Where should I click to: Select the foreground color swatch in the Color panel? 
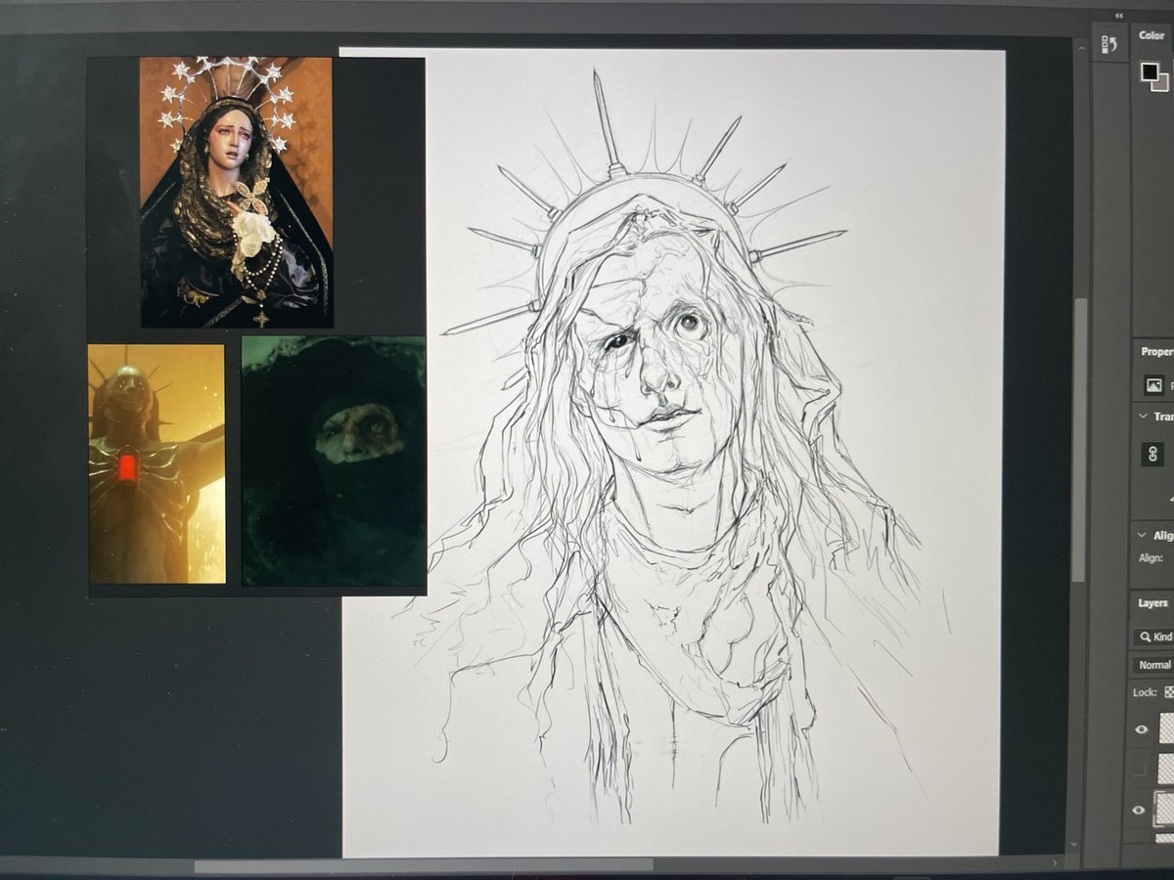click(1151, 71)
